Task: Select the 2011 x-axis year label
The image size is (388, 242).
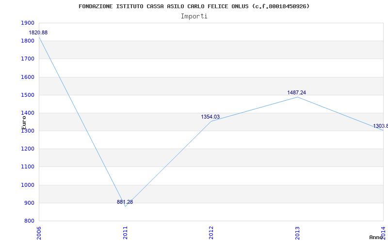Action: (x=125, y=233)
